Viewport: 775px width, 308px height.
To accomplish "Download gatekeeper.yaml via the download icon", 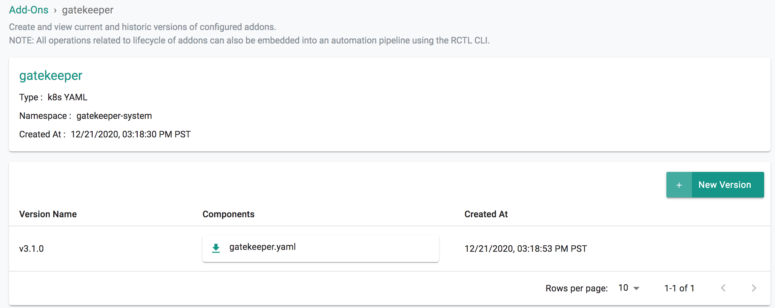I will pos(216,248).
